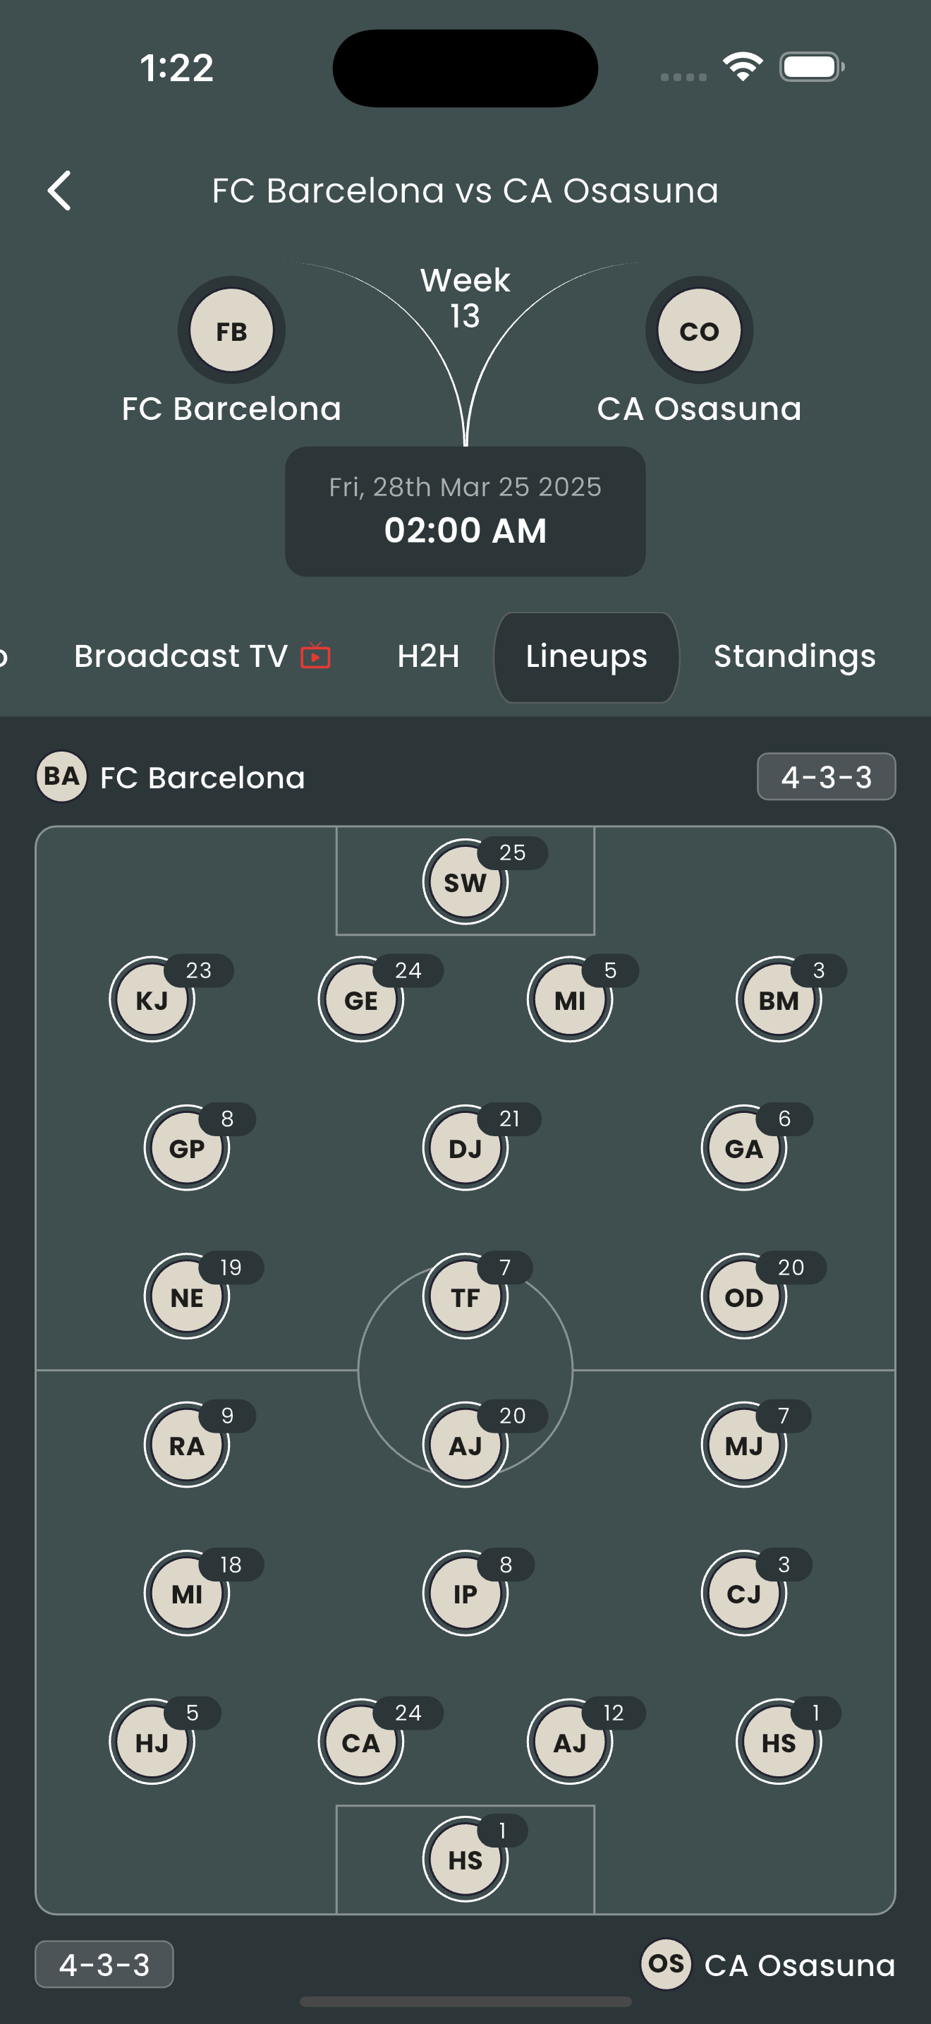
Task: Tap the OS logo beside CA Osasuna
Action: point(666,1964)
